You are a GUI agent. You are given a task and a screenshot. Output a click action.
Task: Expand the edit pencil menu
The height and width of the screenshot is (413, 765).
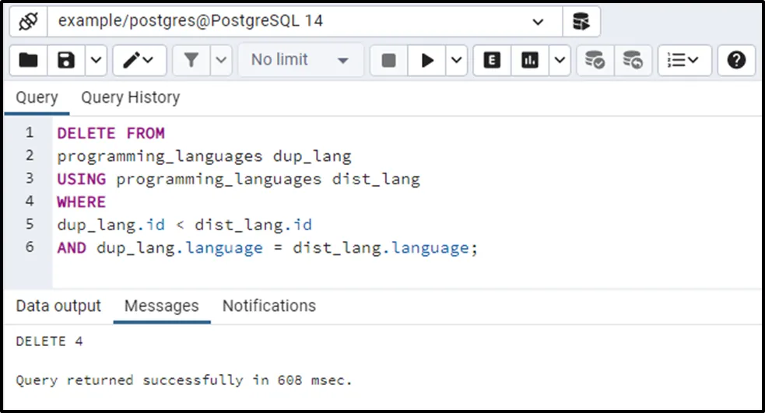coord(139,60)
